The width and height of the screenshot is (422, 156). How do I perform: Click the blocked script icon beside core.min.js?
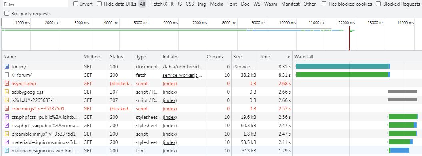point(7,109)
